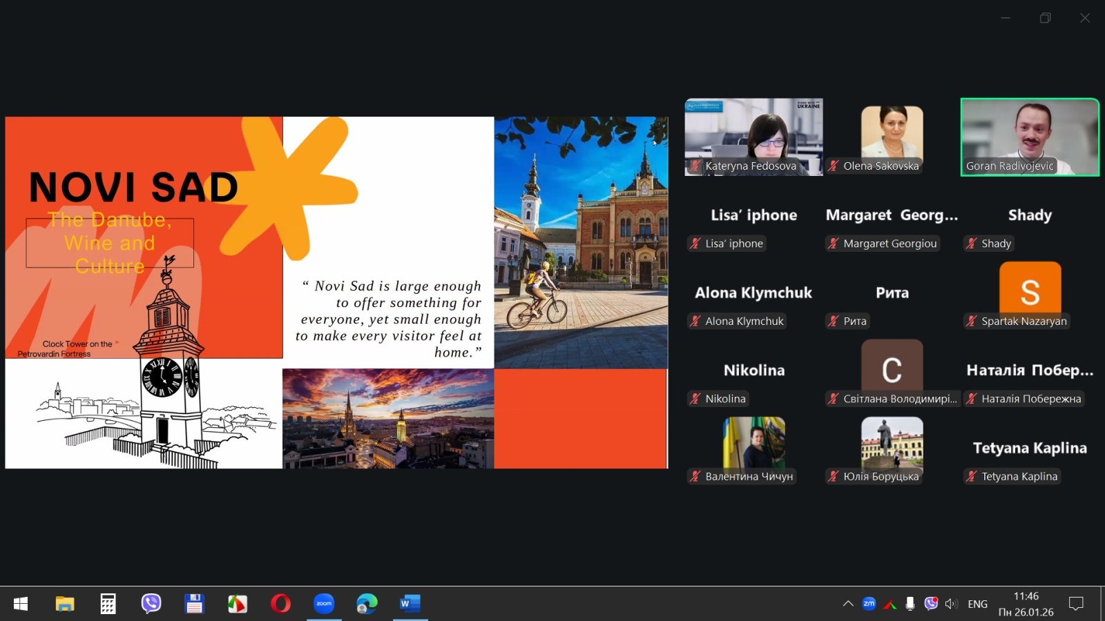Click the muted mic icon beside Spartak Nazaryan
Viewport: 1105px width, 621px height.
point(971,321)
